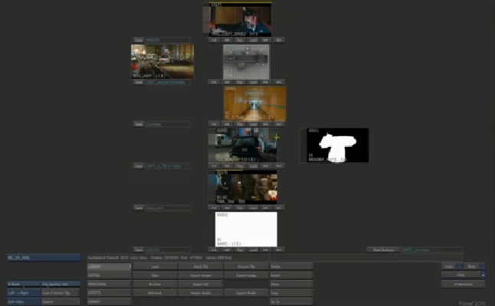Click the Redo button
Viewport: 495px width, 306px height.
pos(472,267)
